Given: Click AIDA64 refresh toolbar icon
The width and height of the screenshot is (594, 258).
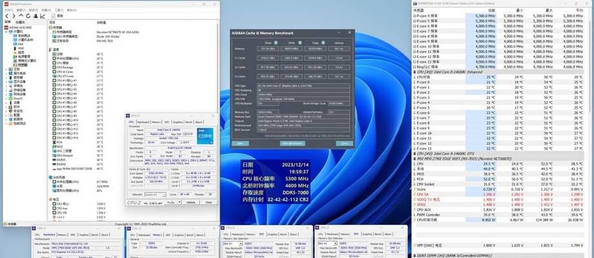Looking at the screenshot, I should click(28, 16).
